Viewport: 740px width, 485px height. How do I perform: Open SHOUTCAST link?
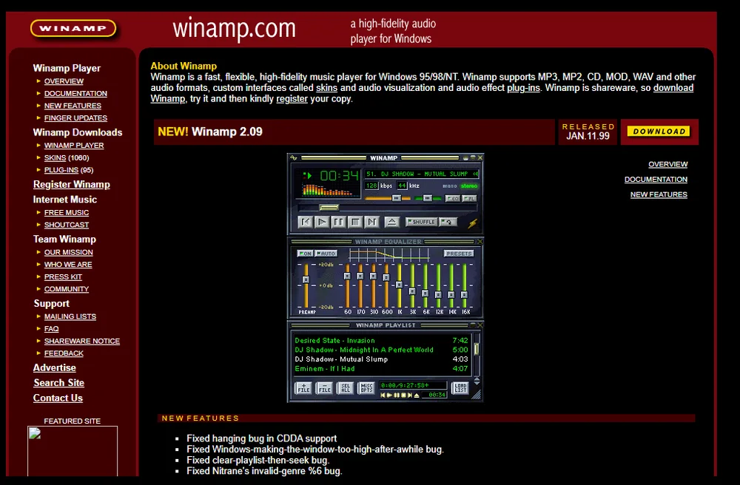click(x=67, y=225)
